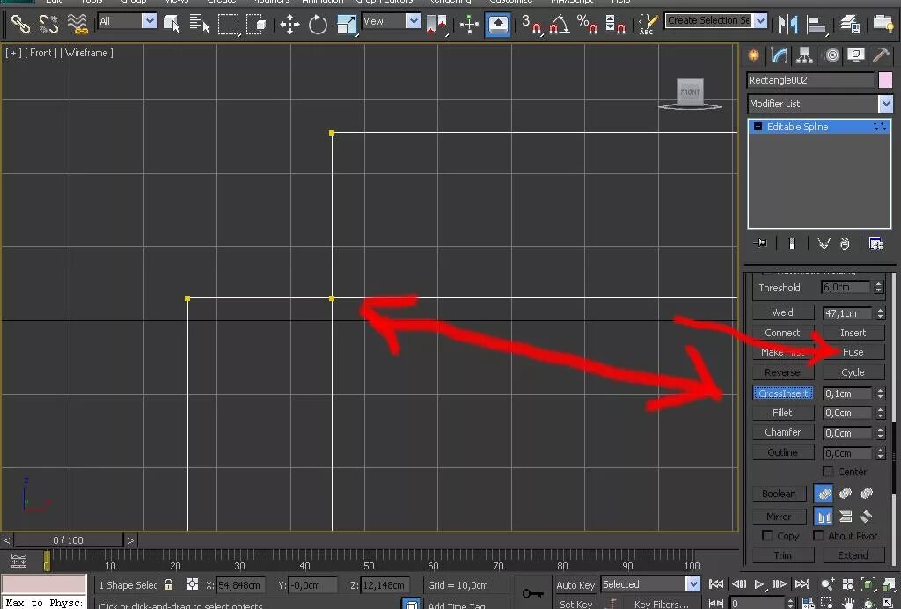The image size is (901, 609).
Task: Click the Align tool icon
Action: click(x=816, y=24)
